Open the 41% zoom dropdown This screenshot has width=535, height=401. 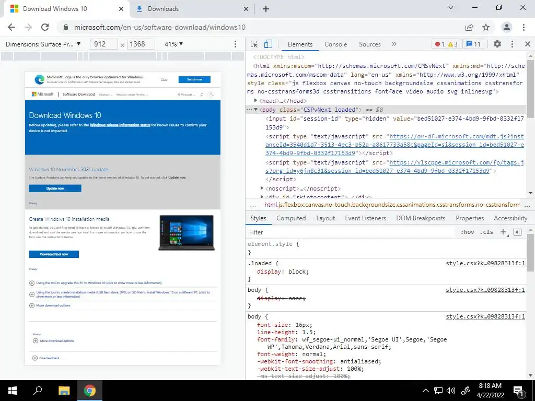click(173, 44)
